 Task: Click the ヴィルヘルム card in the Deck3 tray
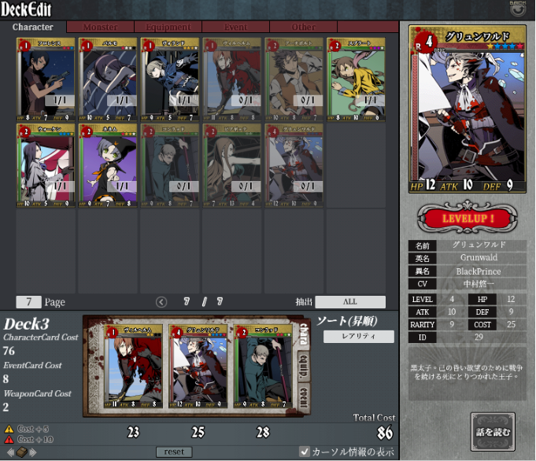pyautogui.click(x=134, y=367)
